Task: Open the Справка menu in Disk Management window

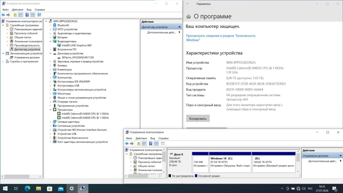Action: click(163, 138)
